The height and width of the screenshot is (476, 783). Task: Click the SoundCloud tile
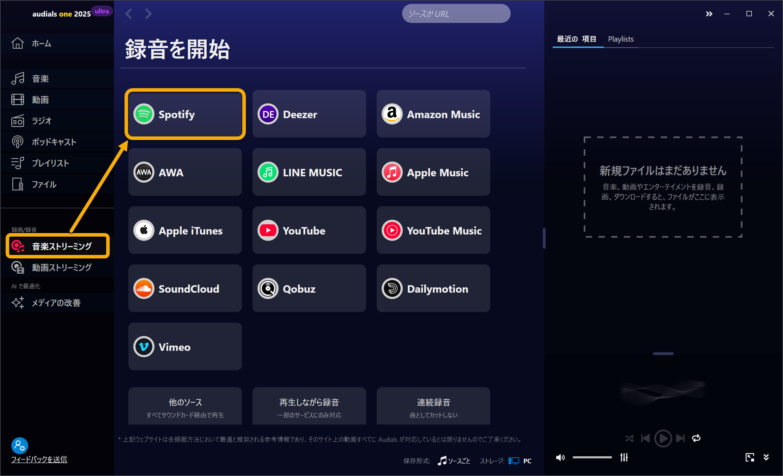pyautogui.click(x=185, y=288)
